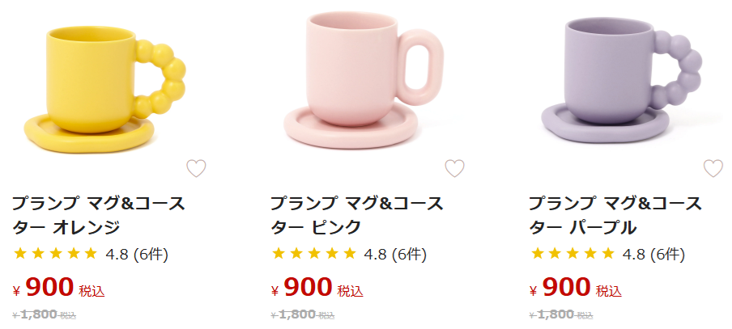Favorite the purple mug with heart icon

[x=713, y=168]
